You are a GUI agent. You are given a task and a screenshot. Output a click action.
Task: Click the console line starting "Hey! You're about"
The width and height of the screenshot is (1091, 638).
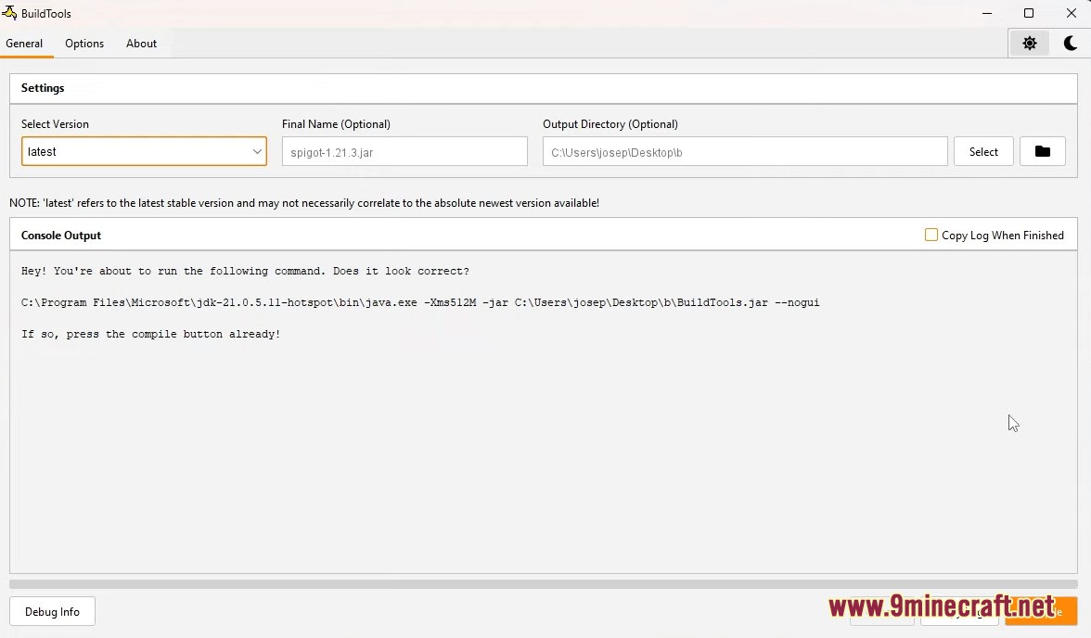click(245, 272)
